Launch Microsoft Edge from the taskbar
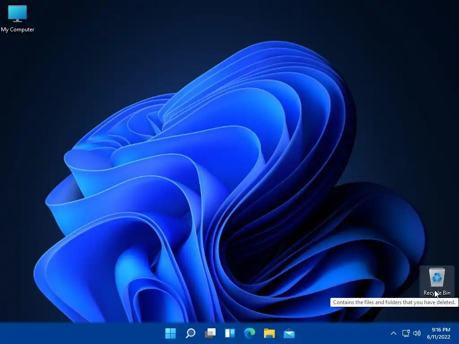459x344 pixels. click(250, 333)
